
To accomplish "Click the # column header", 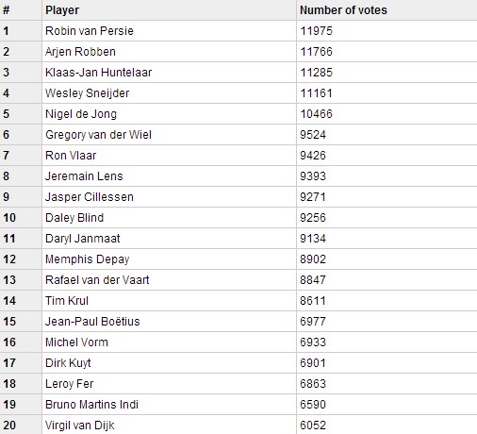I will [7, 10].
